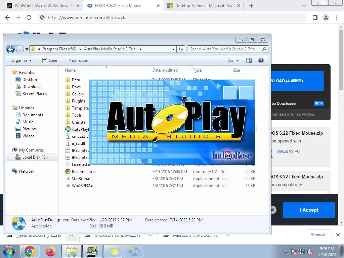Open Explorer recent locations dropdown arrow

(x=27, y=49)
